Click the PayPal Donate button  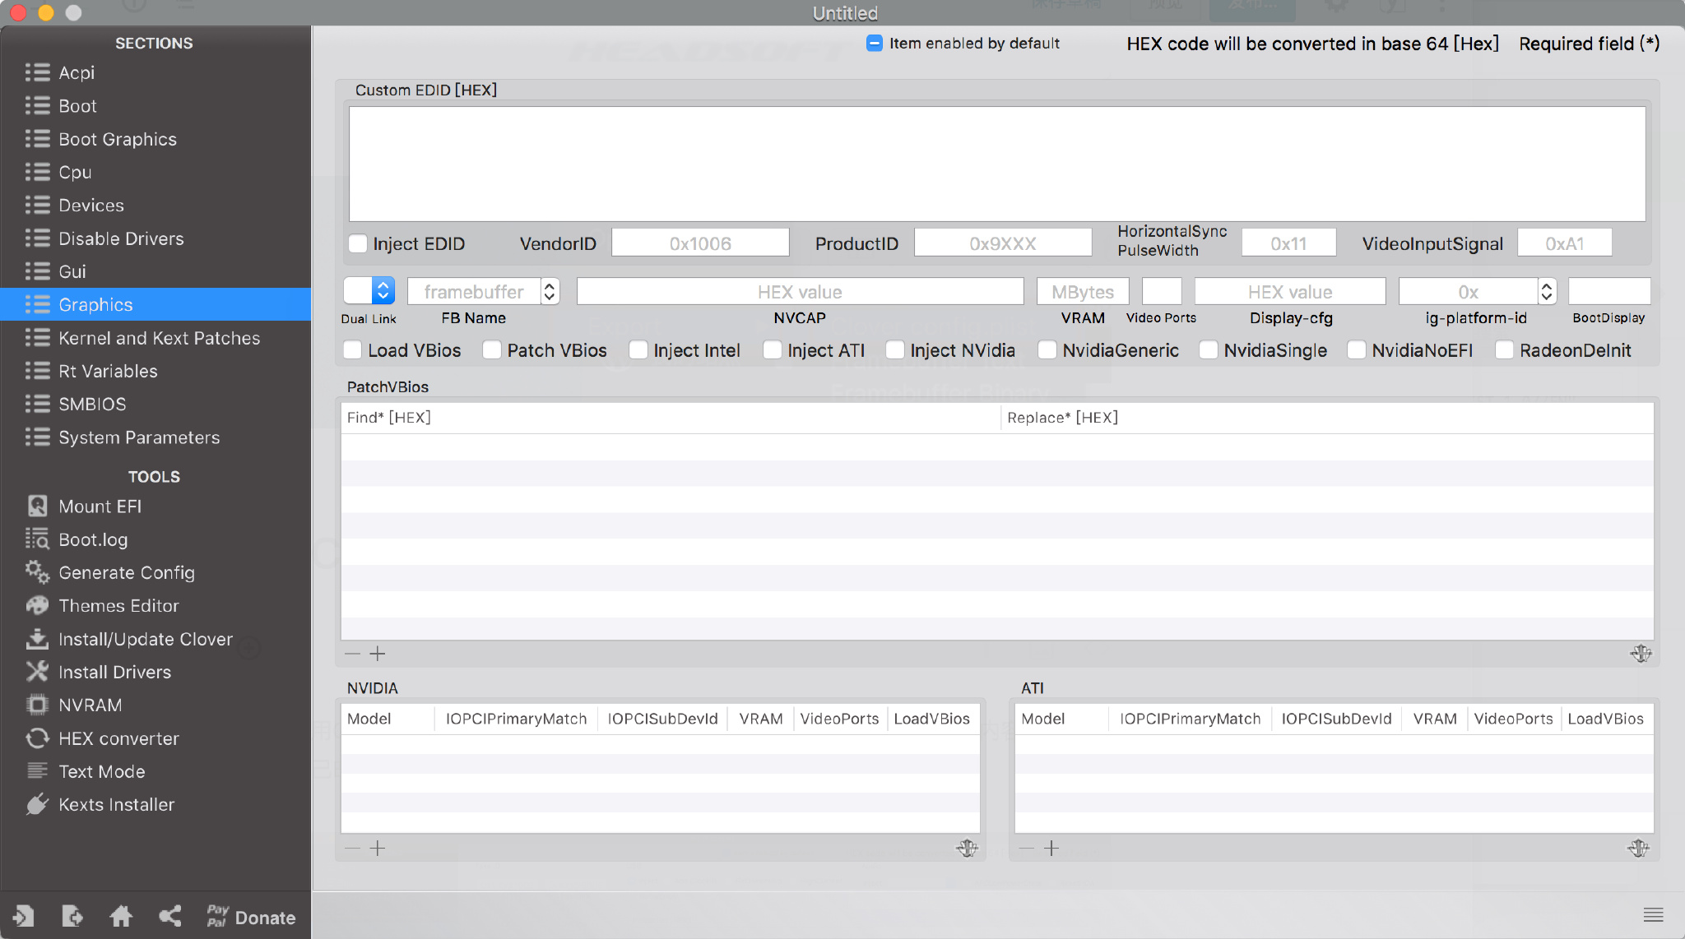tap(251, 917)
